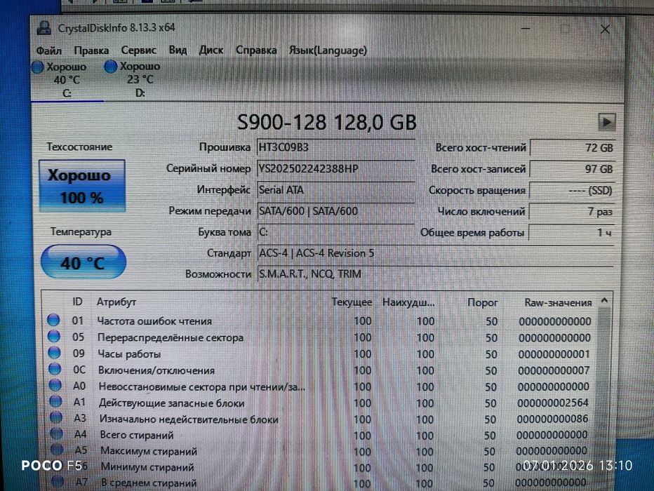654x491 pixels.
Task: Click raw value 00000000007 of row 0C
Action: [x=554, y=370]
